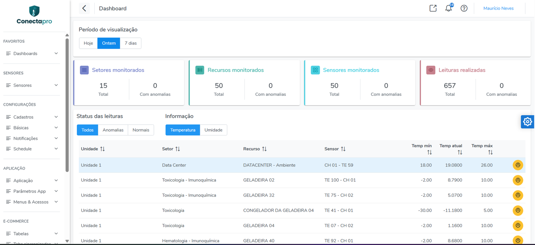Image resolution: width=535 pixels, height=245 pixels.
Task: Click the Setores monitorados card icon
Action: click(84, 70)
